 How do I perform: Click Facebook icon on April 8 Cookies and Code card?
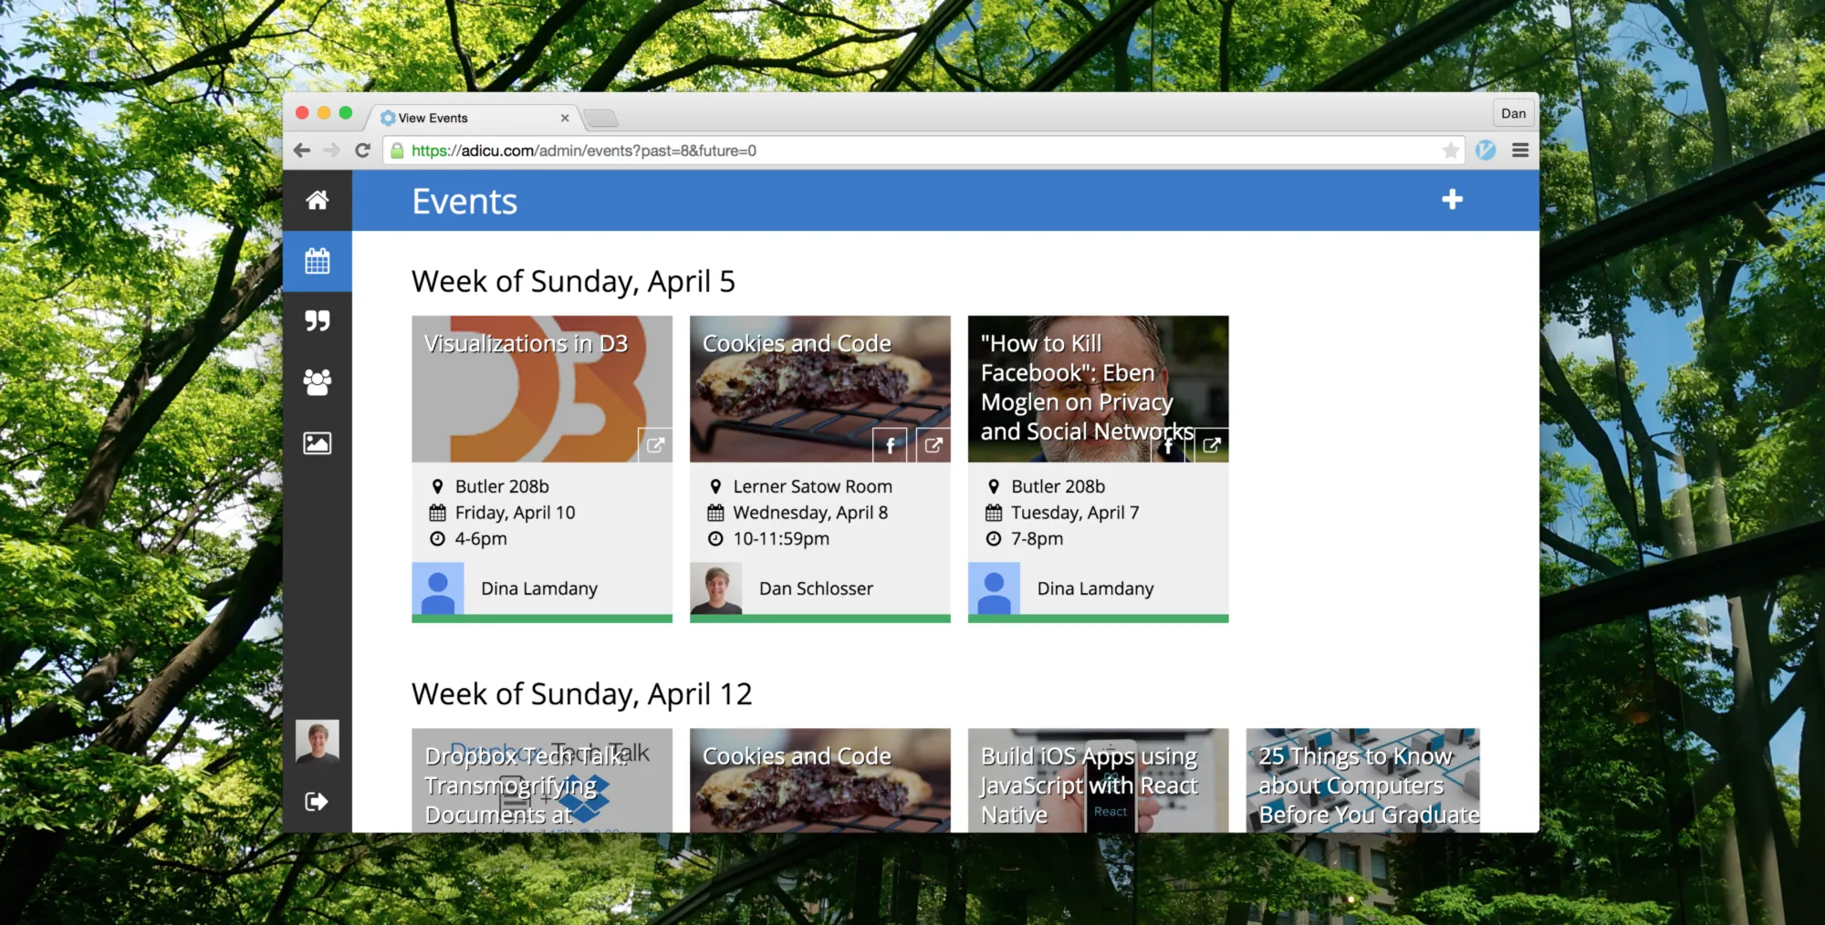[890, 445]
